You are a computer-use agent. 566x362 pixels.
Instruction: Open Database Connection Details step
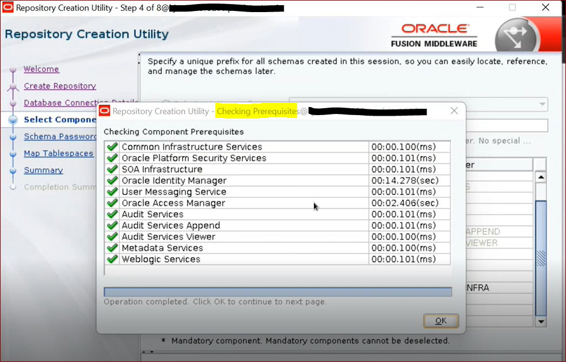(x=81, y=102)
